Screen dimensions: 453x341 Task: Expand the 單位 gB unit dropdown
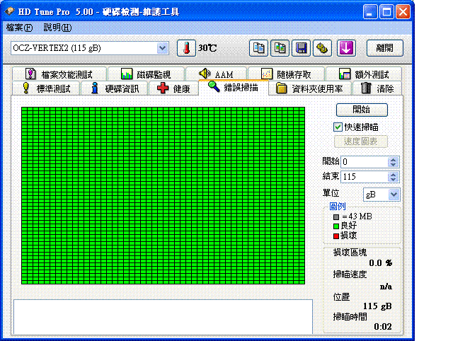coord(394,195)
